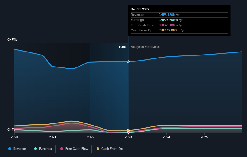Click the 2021 x-axis label
The height and width of the screenshot is (157, 247).
click(52, 137)
